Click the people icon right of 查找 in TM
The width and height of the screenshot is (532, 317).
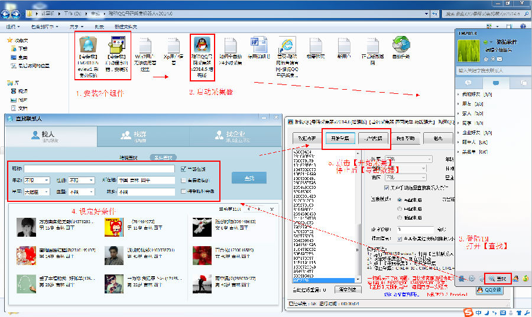pyautogui.click(x=515, y=279)
